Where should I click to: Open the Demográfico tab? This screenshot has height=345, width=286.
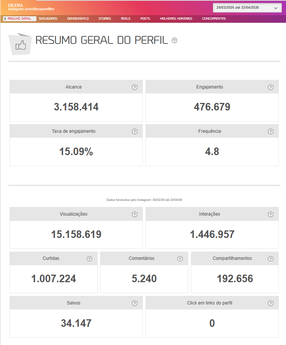pyautogui.click(x=78, y=19)
